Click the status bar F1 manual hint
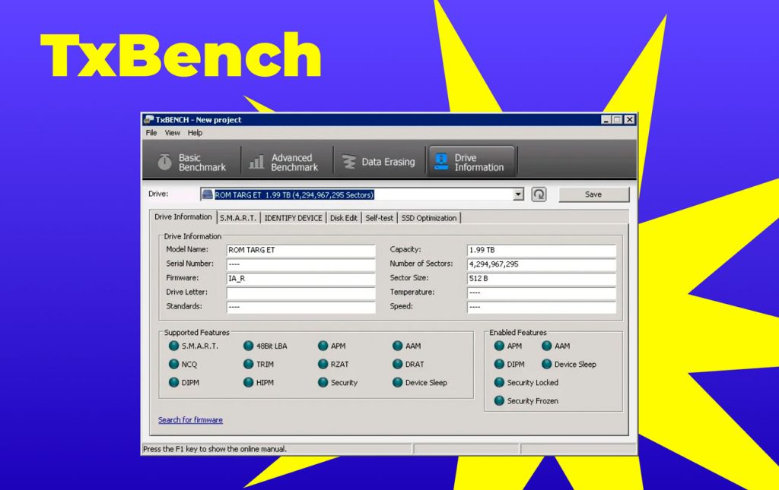The height and width of the screenshot is (490, 779). (215, 449)
